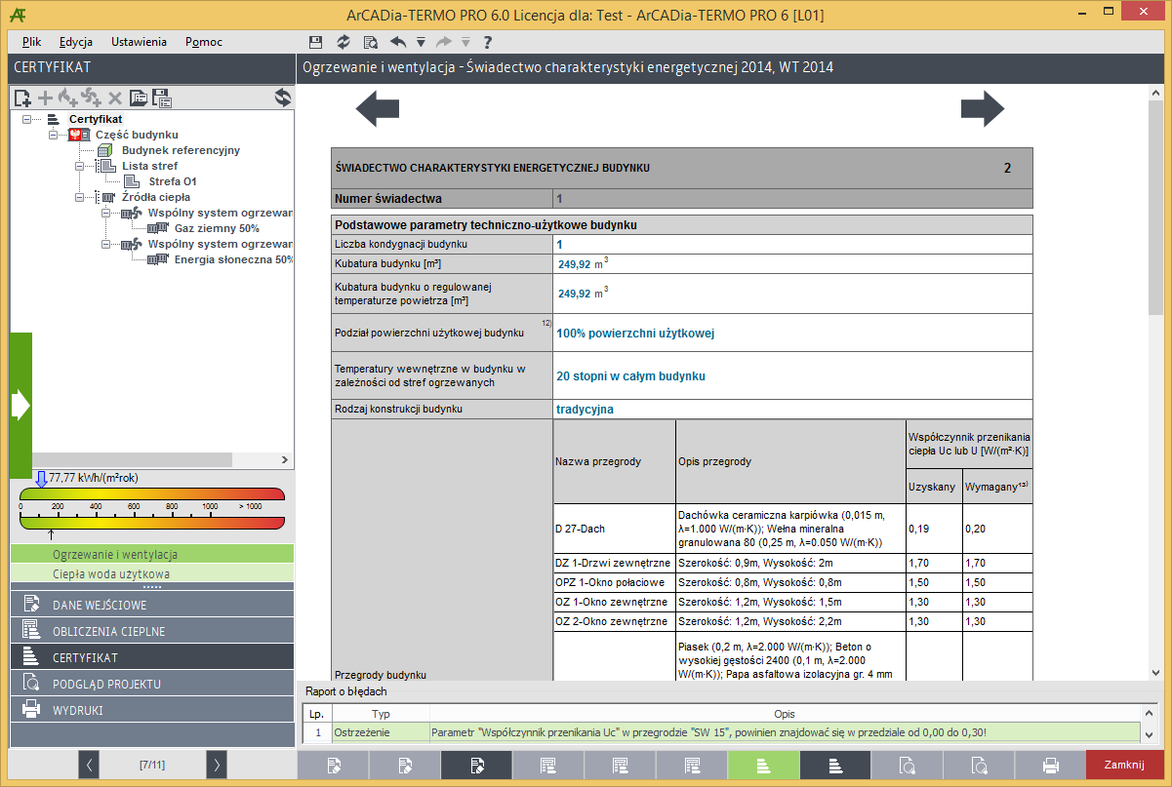
Task: Click the black reference arrow under the lower scale
Action: click(51, 534)
